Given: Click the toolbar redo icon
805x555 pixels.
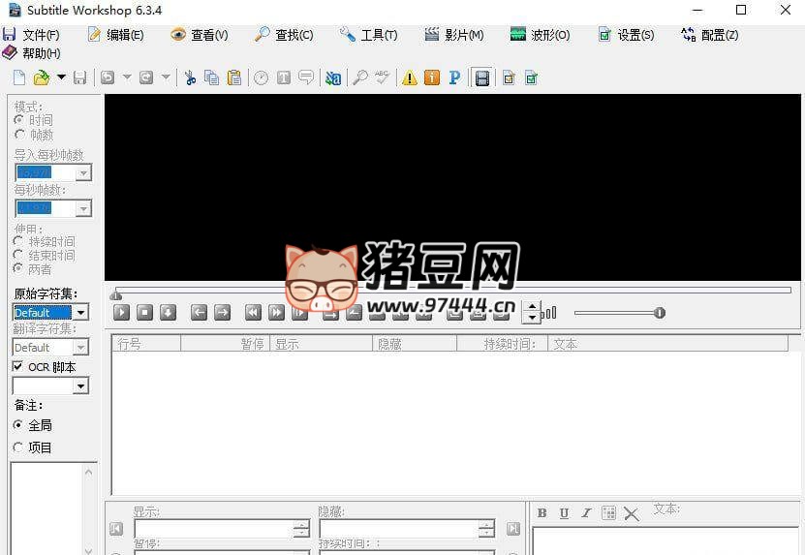Looking at the screenshot, I should coord(146,78).
